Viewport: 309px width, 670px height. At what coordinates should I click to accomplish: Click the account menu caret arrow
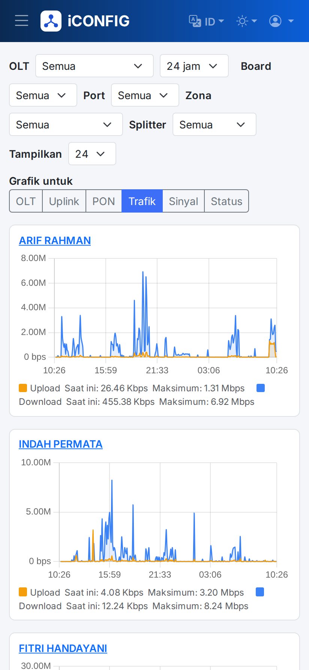coord(291,21)
